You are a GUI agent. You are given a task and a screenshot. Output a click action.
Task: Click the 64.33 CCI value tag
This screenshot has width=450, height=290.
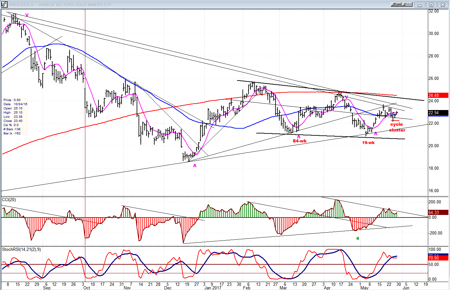pyautogui.click(x=438, y=212)
